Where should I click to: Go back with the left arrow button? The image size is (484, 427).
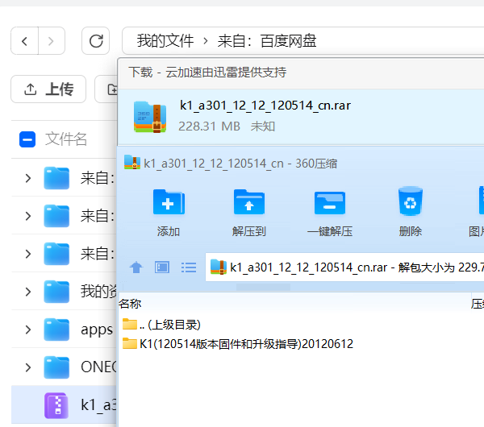coord(25,41)
